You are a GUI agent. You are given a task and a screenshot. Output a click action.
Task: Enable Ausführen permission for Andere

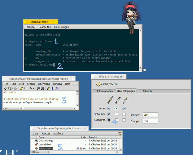coord(124,120)
